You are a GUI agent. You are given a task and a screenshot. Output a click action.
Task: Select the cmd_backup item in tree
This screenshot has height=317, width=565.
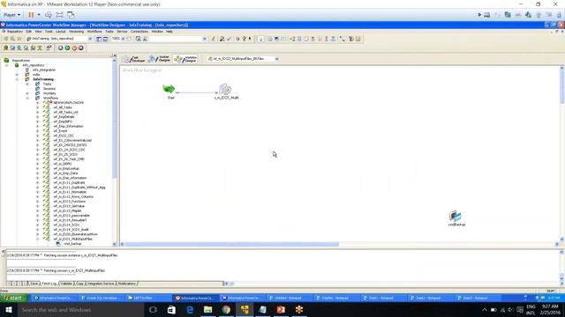(72, 244)
